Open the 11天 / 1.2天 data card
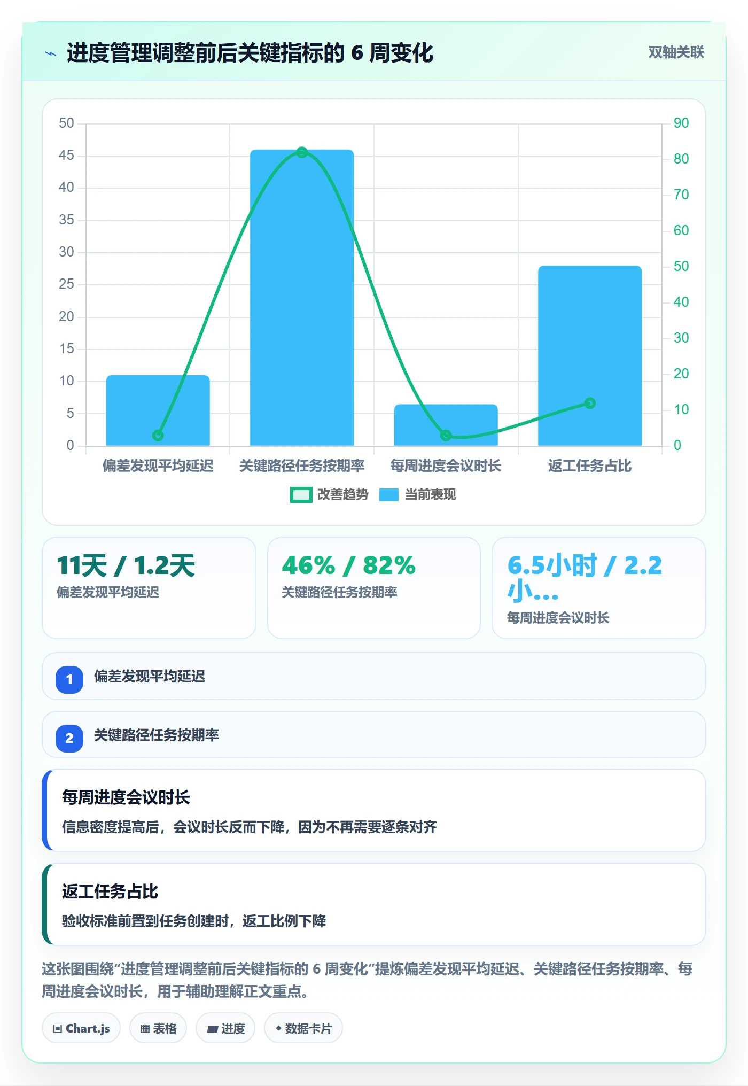 [x=149, y=588]
